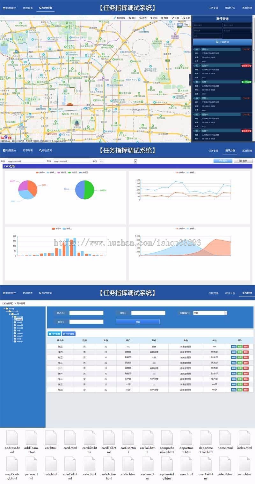Open the 系统管理 menu item

[x=247, y=293]
